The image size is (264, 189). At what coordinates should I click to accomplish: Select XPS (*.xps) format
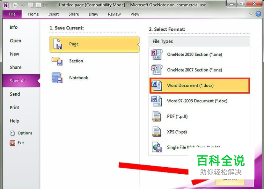[x=200, y=132]
